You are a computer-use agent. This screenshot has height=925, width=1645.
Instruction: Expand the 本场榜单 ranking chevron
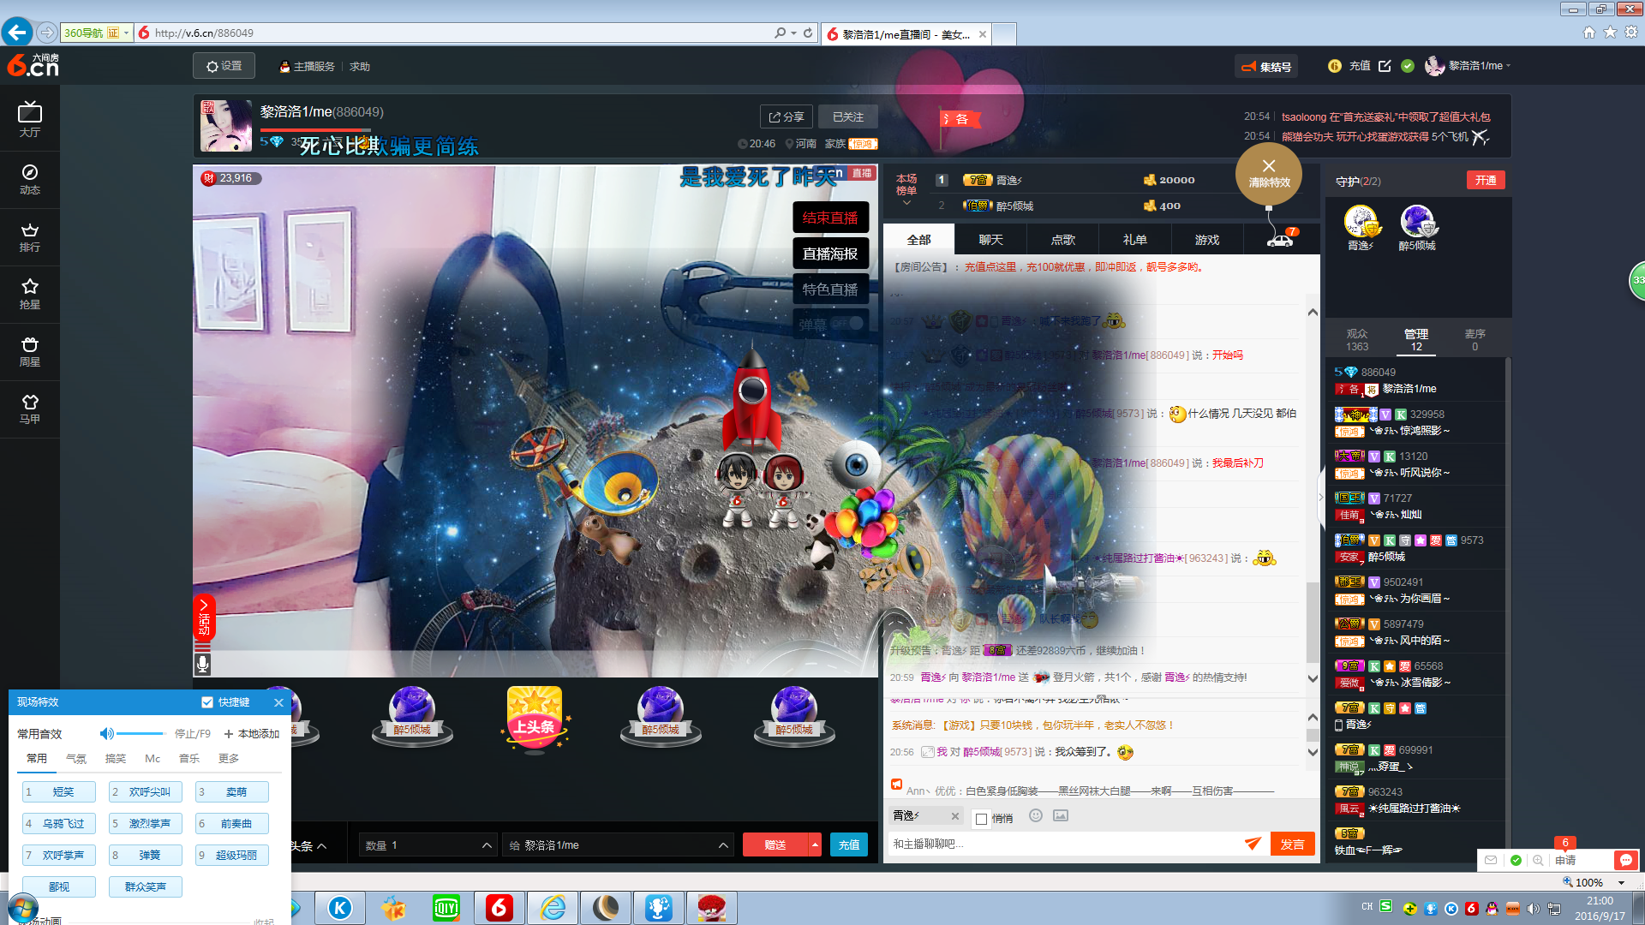point(906,204)
